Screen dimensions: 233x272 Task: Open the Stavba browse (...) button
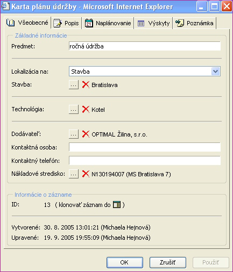pos(74,84)
